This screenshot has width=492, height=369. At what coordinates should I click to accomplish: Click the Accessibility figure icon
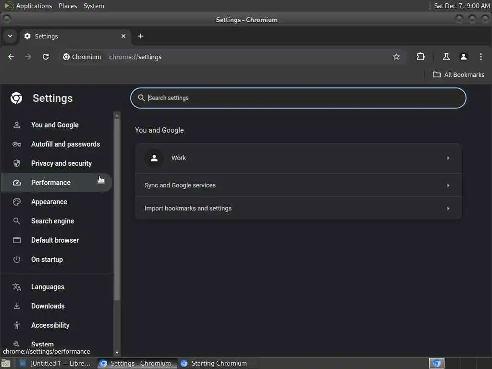(17, 325)
